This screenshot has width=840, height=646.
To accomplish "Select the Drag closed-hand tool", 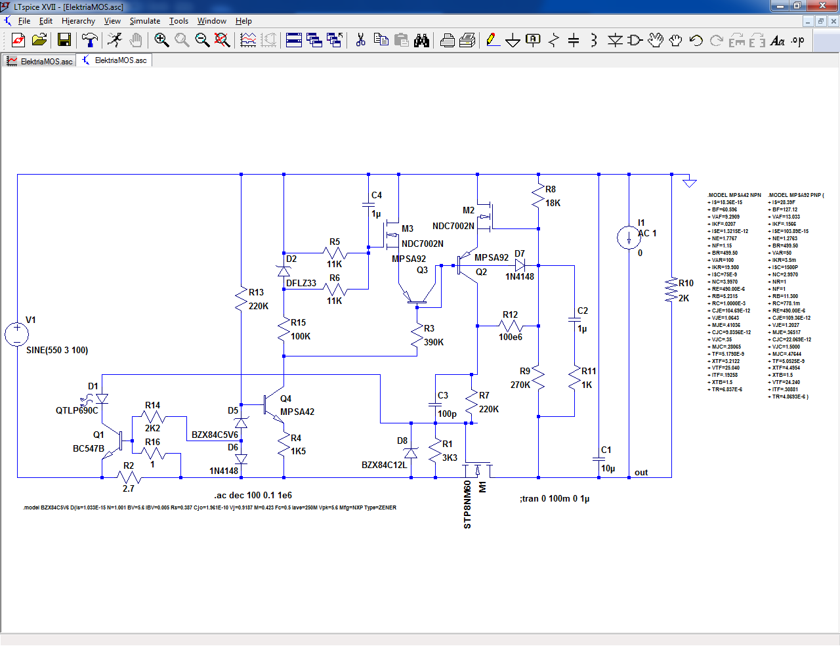I will (x=676, y=40).
